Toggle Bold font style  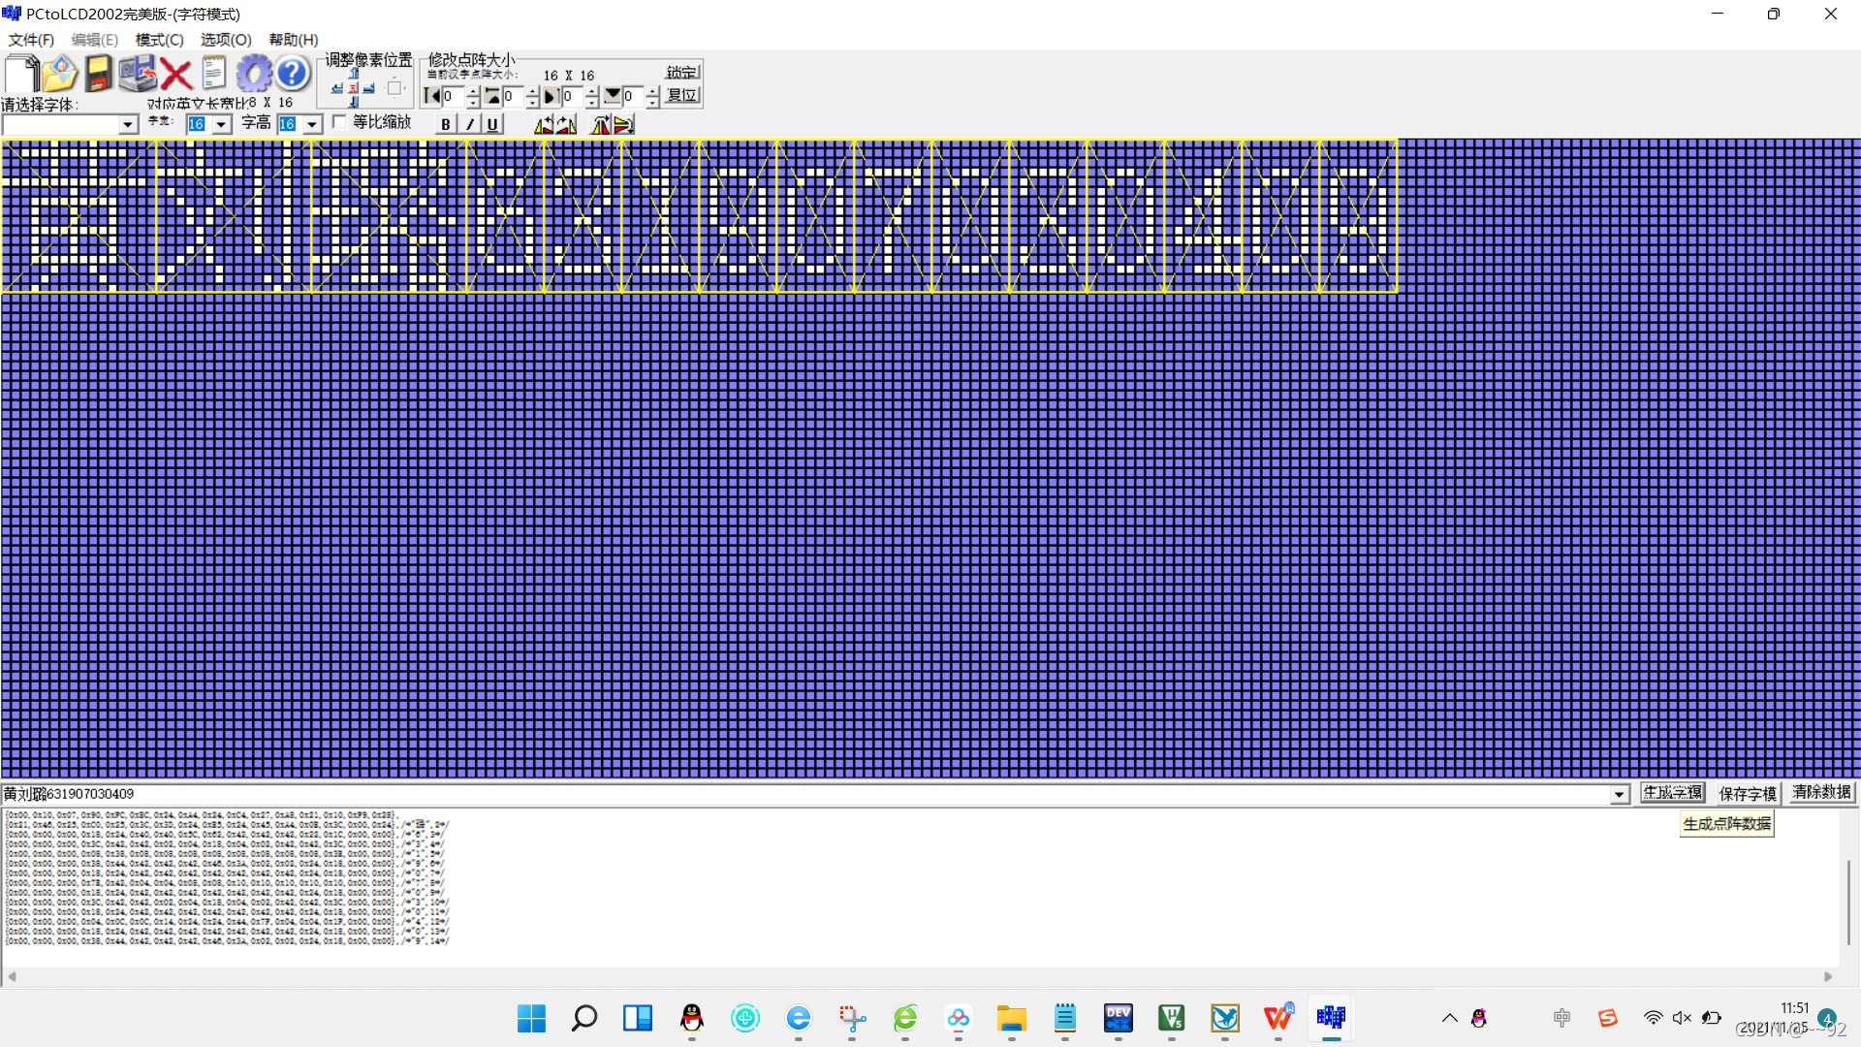[445, 124]
